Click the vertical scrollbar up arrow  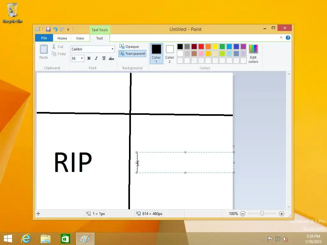pos(289,74)
